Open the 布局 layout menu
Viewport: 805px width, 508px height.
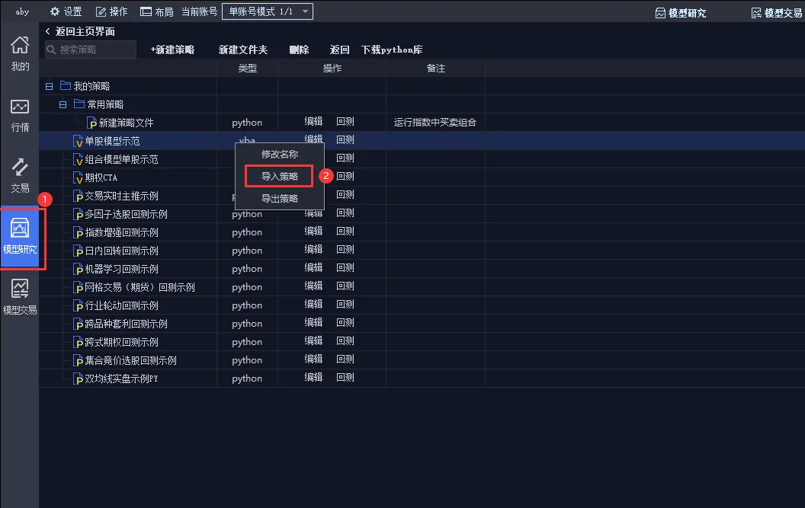156,11
